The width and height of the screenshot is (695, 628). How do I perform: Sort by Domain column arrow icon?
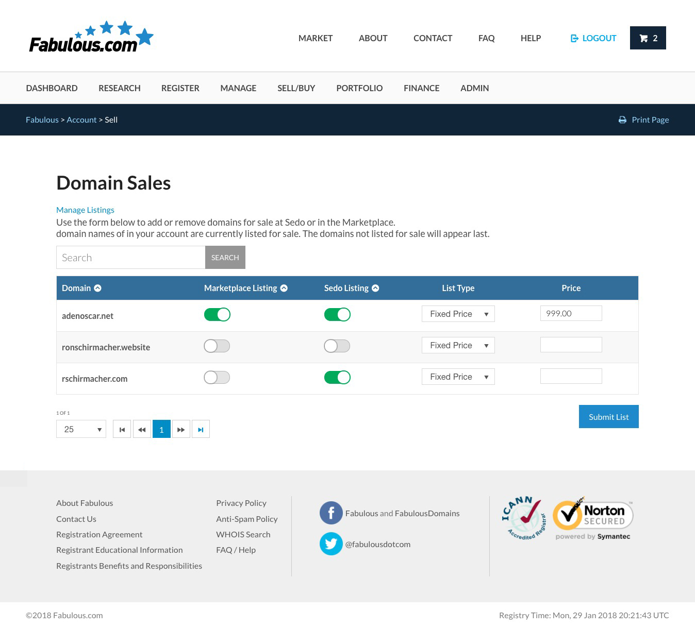coord(97,288)
